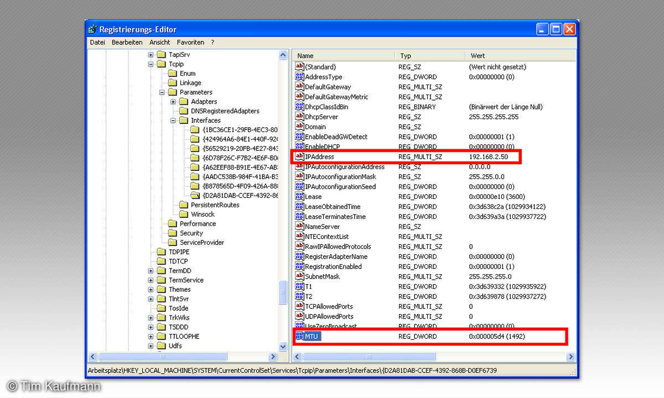Image resolution: width=664 pixels, height=398 pixels.
Task: Click the Winsock folder icon
Action: tap(184, 214)
